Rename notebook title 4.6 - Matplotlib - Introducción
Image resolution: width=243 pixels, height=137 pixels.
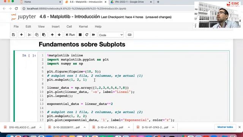69,16
